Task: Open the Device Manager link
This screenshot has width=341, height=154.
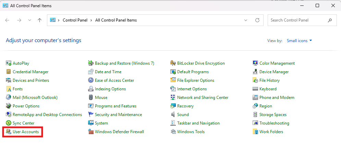Action: point(274,72)
